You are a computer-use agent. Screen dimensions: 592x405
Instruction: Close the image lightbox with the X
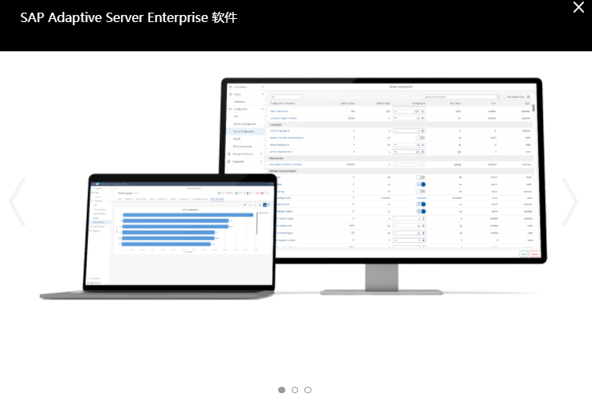click(579, 7)
